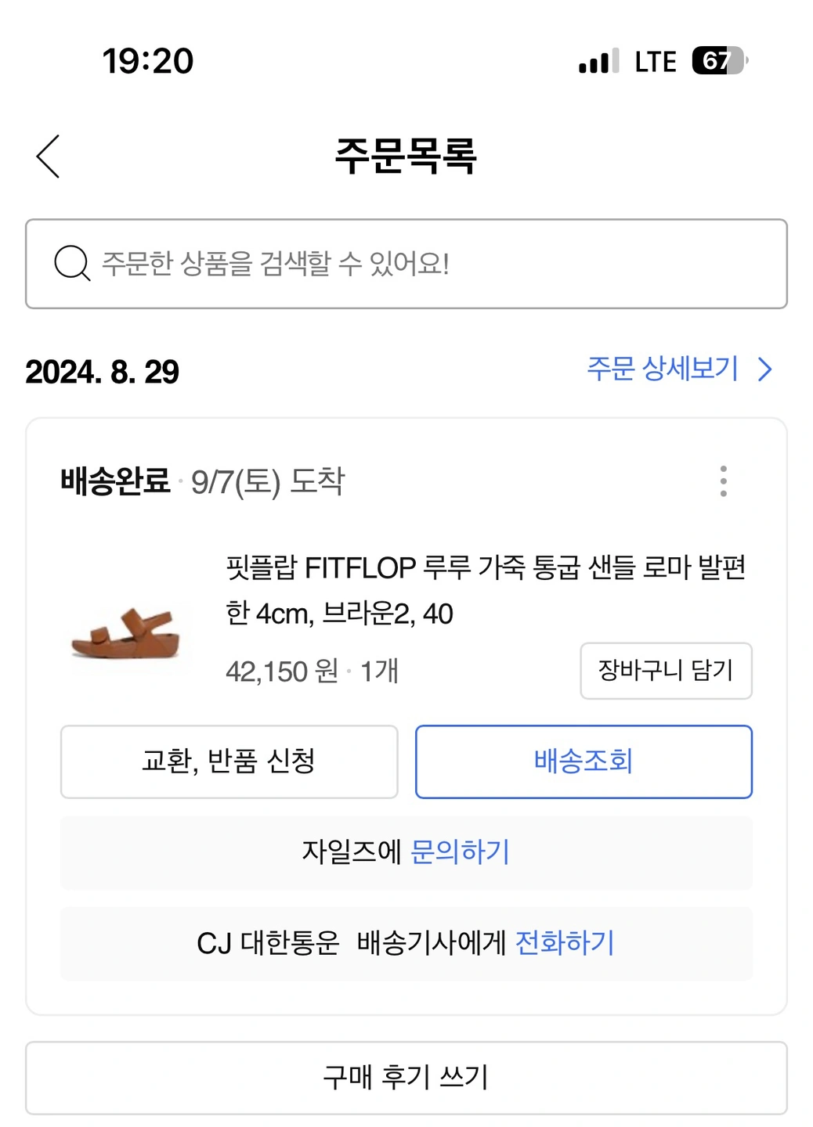Track shipment with 배송조회 button

click(x=584, y=762)
